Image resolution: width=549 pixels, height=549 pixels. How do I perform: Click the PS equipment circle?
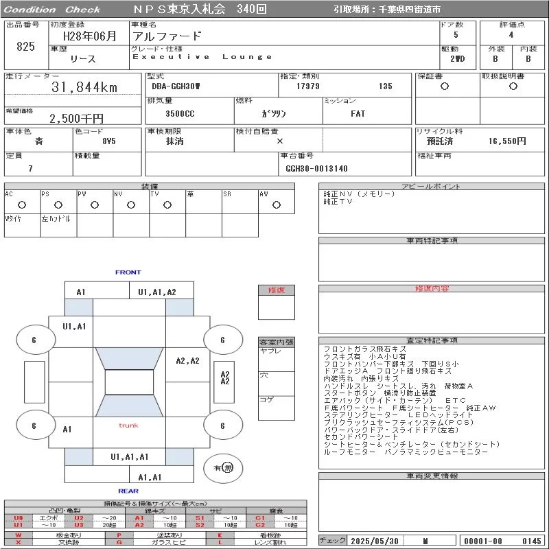(x=58, y=205)
